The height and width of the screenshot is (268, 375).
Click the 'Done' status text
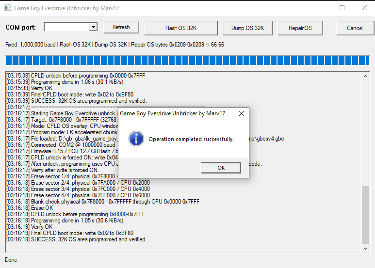pos(11,260)
